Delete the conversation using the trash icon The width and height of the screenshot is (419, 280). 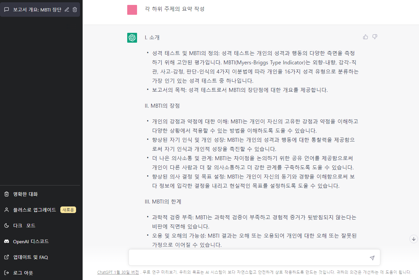(75, 10)
